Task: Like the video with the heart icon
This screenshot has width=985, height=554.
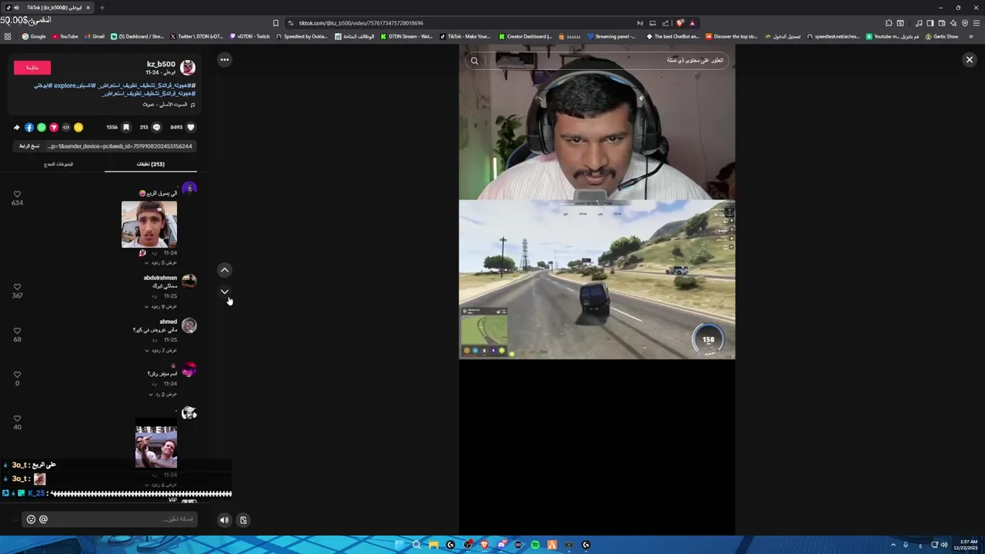Action: coord(191,127)
